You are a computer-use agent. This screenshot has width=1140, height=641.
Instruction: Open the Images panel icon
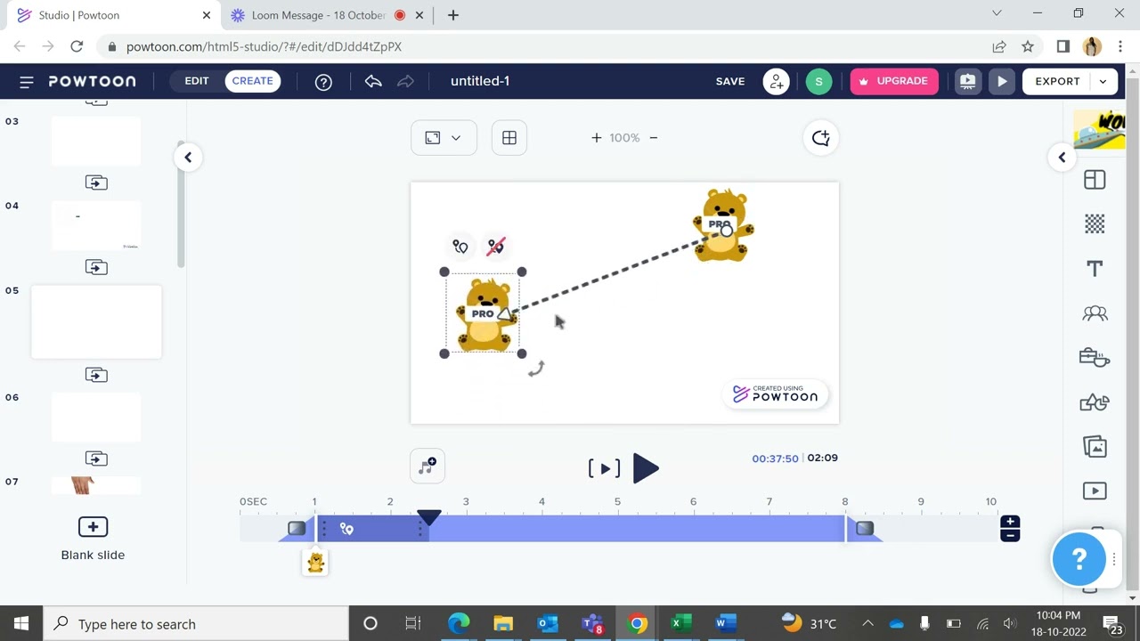pyautogui.click(x=1095, y=447)
